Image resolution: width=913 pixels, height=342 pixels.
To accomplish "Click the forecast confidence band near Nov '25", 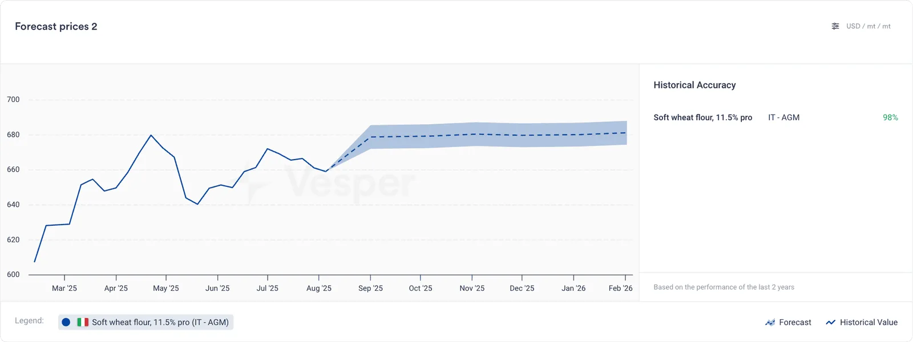I will coord(472,134).
